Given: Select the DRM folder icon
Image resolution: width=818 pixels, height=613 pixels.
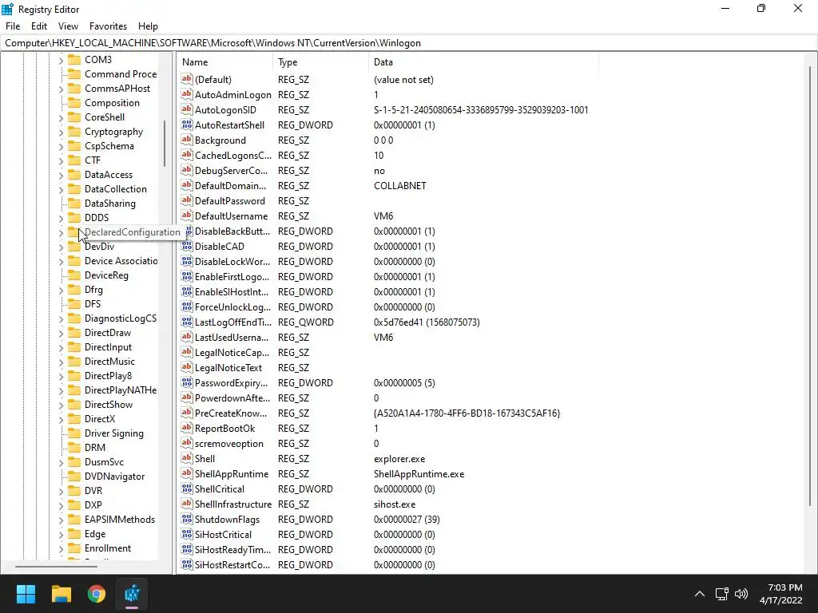Looking at the screenshot, I should tap(74, 447).
